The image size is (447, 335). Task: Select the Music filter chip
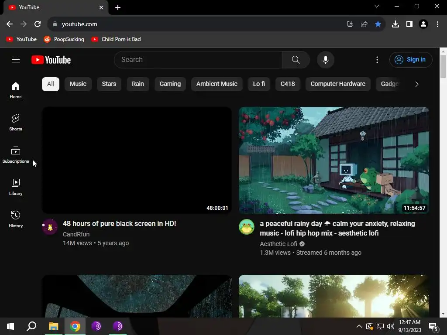tap(78, 84)
